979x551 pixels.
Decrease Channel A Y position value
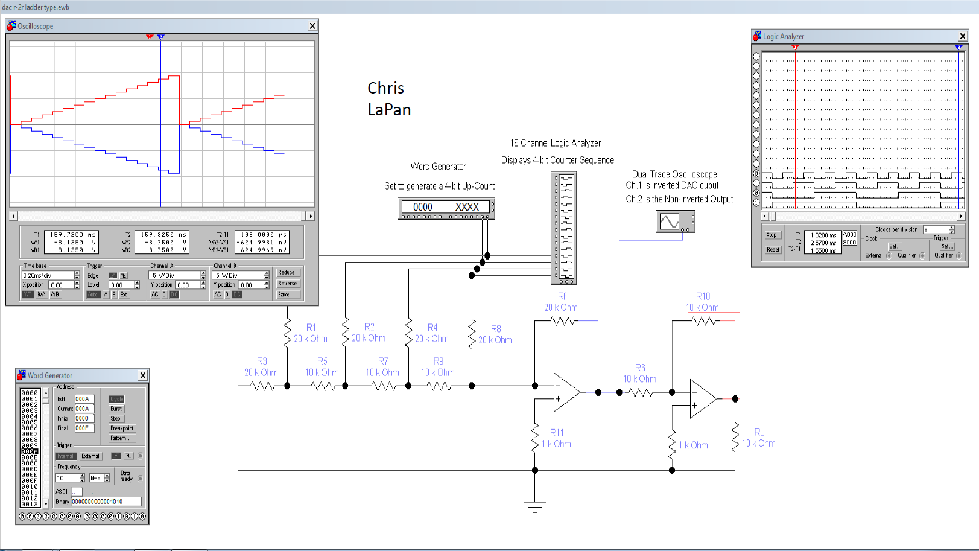click(203, 287)
